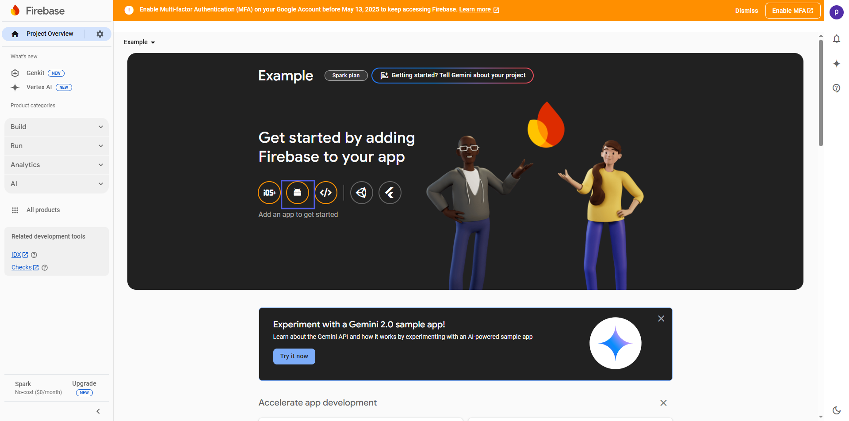Collapse the sidebar navigation panel
The height and width of the screenshot is (421, 849).
pos(98,411)
